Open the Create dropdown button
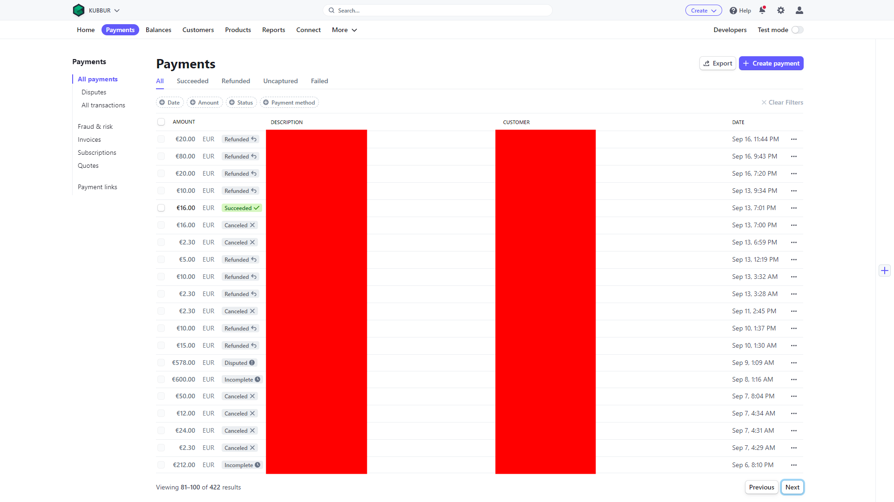Viewport: 894px width, 502px height. (x=703, y=10)
